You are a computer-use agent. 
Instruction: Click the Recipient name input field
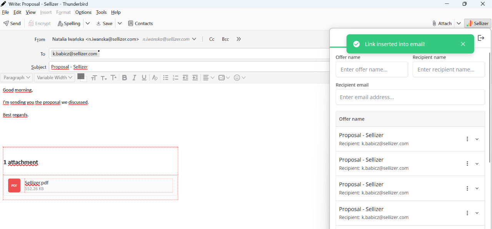point(449,70)
